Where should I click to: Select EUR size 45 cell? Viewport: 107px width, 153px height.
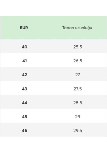click(25, 117)
